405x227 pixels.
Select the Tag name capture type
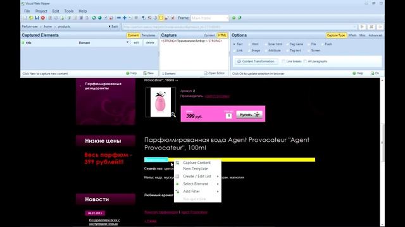pyautogui.click(x=287, y=44)
